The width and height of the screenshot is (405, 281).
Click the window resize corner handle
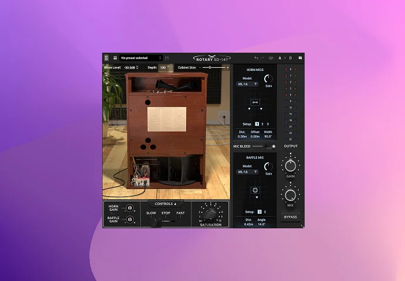coord(302,226)
